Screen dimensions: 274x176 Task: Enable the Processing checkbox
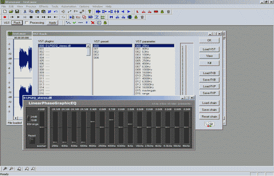(27, 23)
